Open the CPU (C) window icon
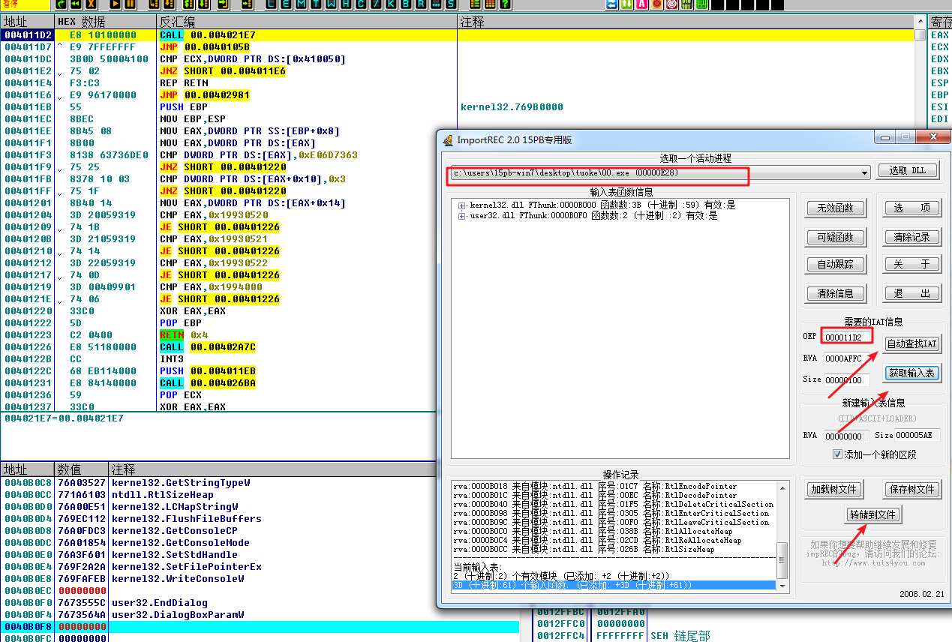 pyautogui.click(x=361, y=4)
